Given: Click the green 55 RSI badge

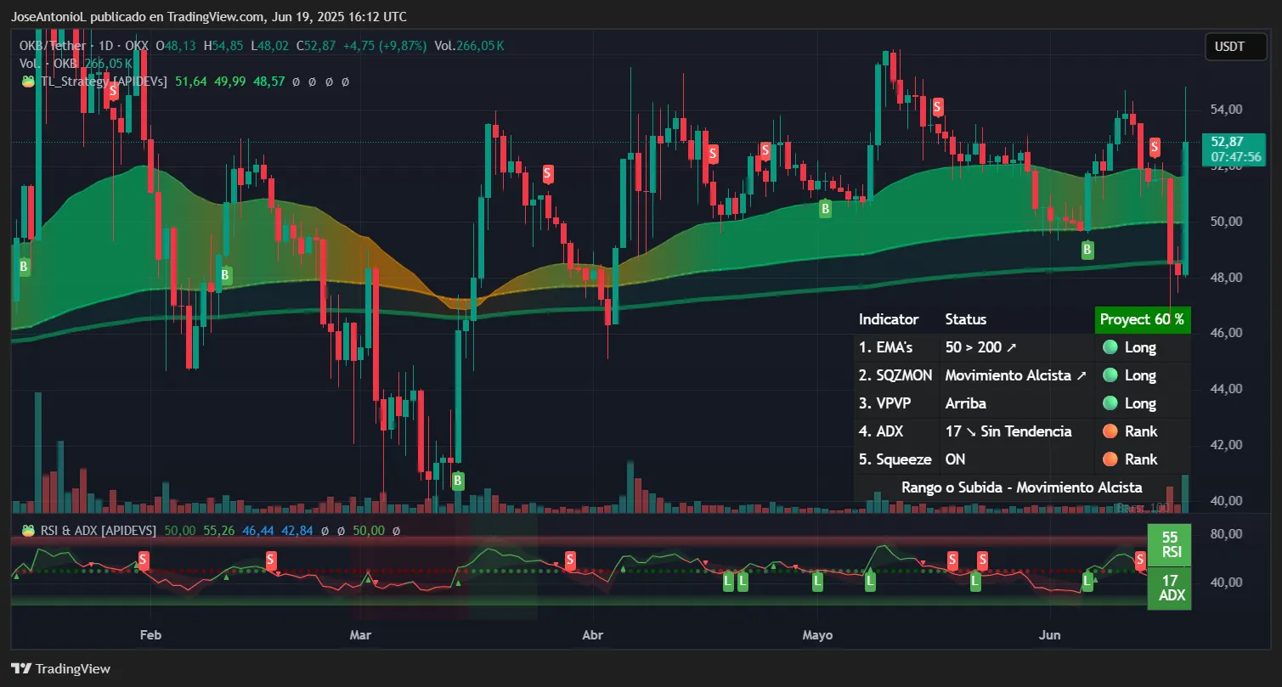Looking at the screenshot, I should tap(1169, 543).
